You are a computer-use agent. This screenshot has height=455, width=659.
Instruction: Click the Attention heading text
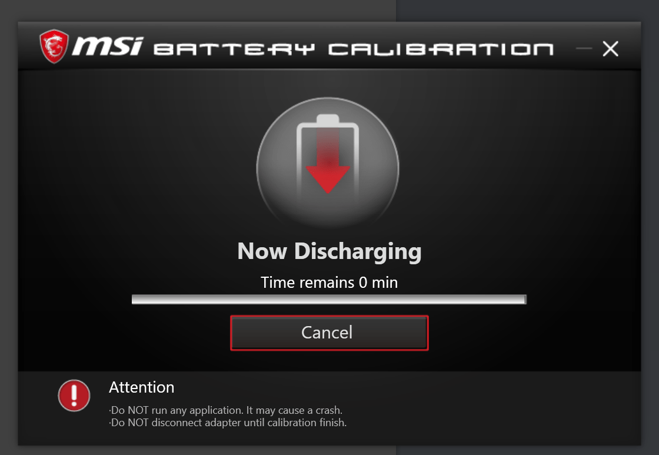coord(141,387)
